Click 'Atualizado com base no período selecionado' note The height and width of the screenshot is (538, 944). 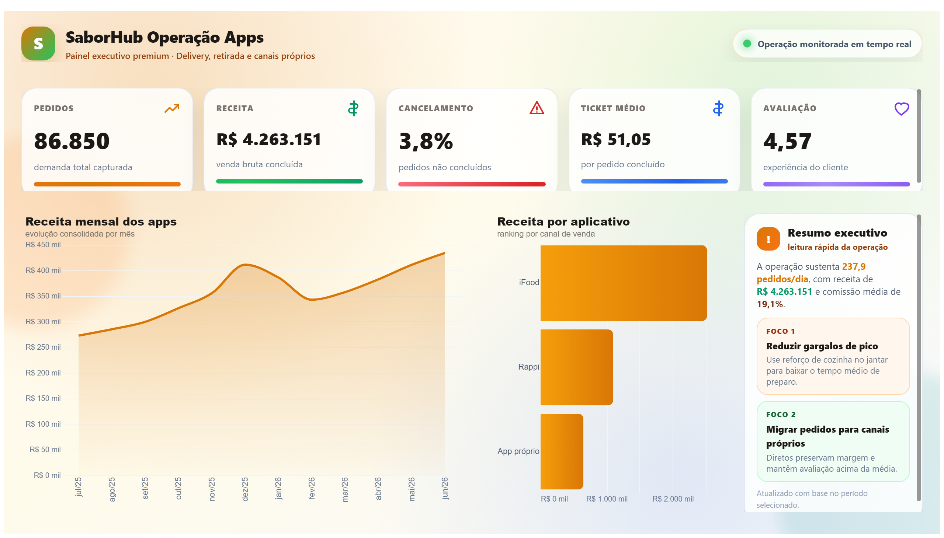(x=812, y=499)
